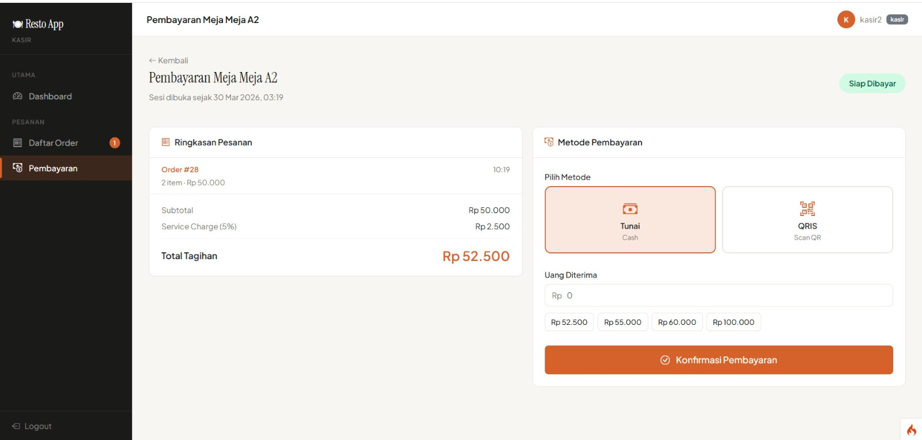This screenshot has width=922, height=440.
Task: Click the Dashboard gauge icon in sidebar
Action: [17, 96]
